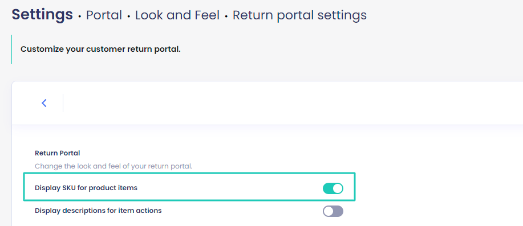Click the Display SKU for product items label
This screenshot has height=226, width=523.
(86, 188)
